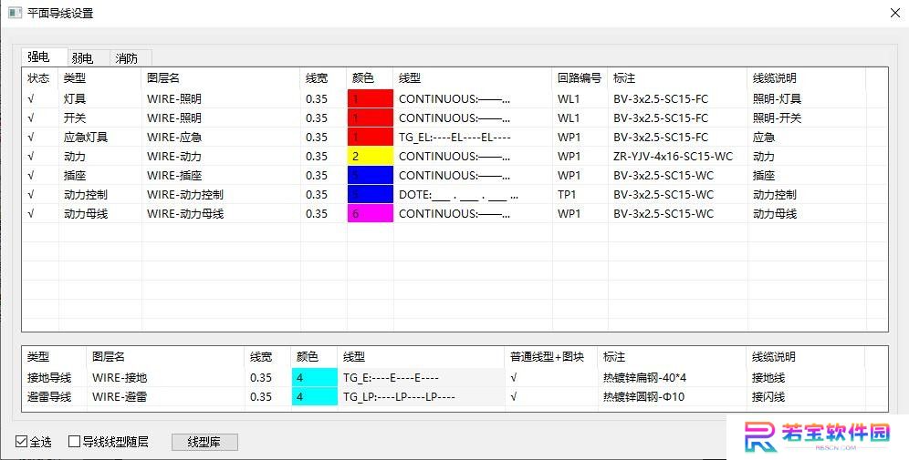Viewport: 909px width, 460px height.
Task: Pick the red color swatch for 应急灯具
Action: (x=370, y=137)
